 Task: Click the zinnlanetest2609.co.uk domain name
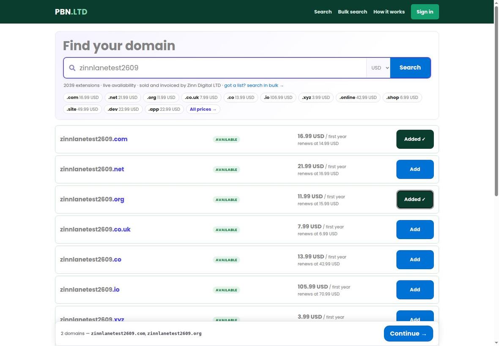[95, 229]
